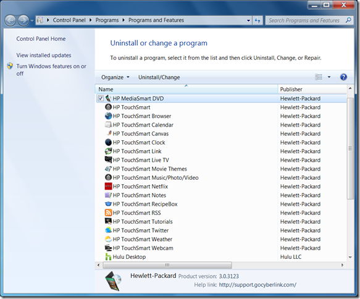Uncheck the HP MediaSmart DVD checkbox
The width and height of the screenshot is (360, 299).
[x=101, y=98]
